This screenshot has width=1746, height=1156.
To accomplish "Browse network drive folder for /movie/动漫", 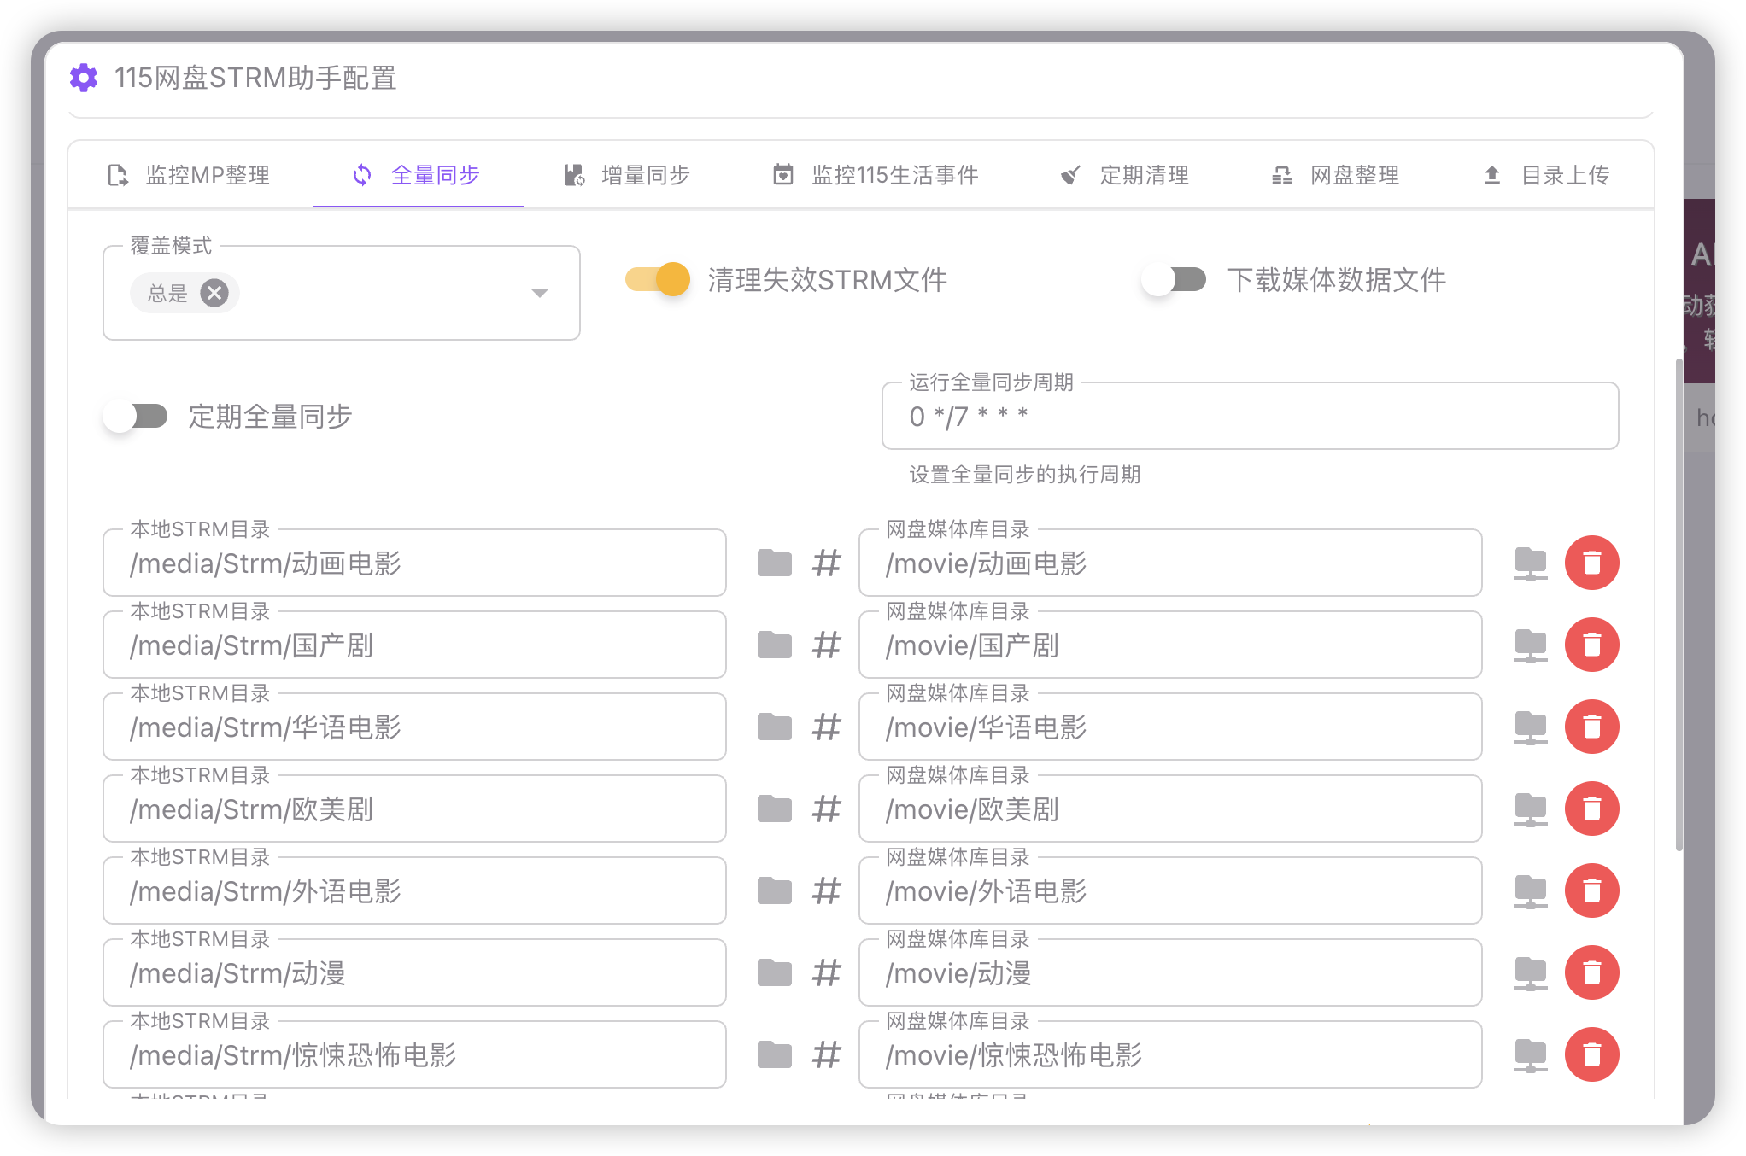I will coord(1530,973).
